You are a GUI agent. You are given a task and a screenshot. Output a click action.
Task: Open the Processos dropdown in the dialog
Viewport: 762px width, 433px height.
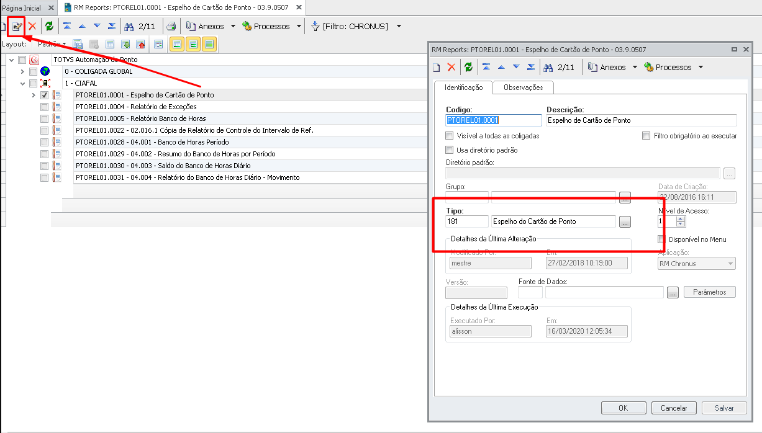point(701,68)
